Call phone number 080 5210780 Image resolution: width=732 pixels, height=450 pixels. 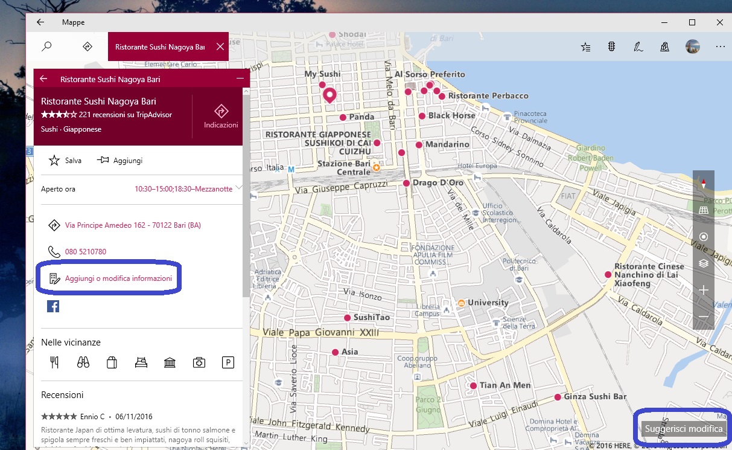(86, 252)
